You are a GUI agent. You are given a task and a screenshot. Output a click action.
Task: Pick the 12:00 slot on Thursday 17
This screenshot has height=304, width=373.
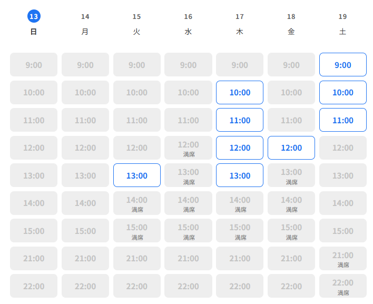[240, 148]
